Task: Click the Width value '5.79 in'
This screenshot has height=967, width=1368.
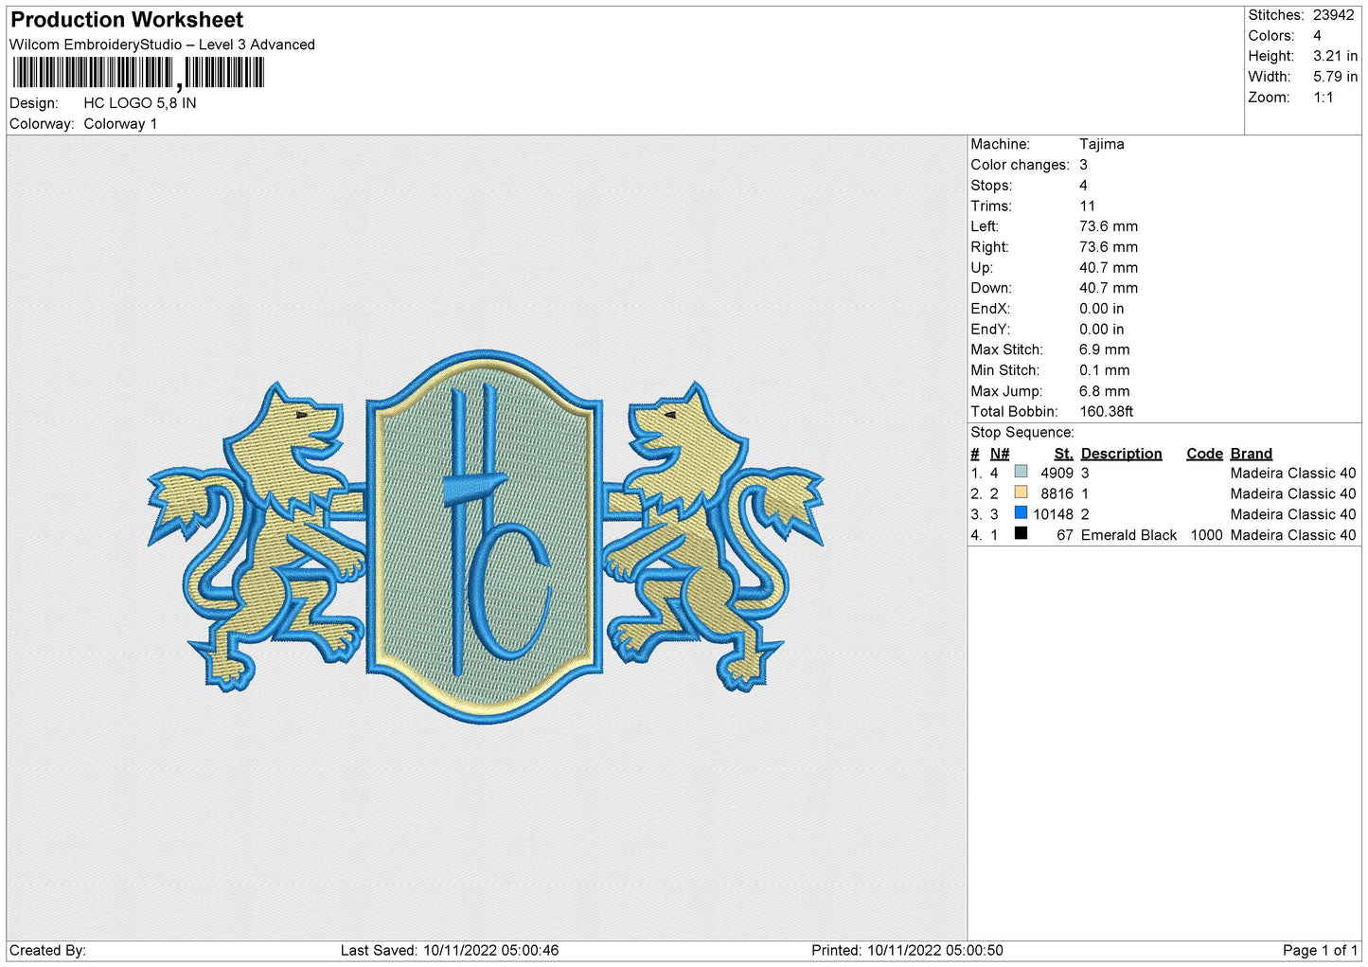Action: point(1335,77)
